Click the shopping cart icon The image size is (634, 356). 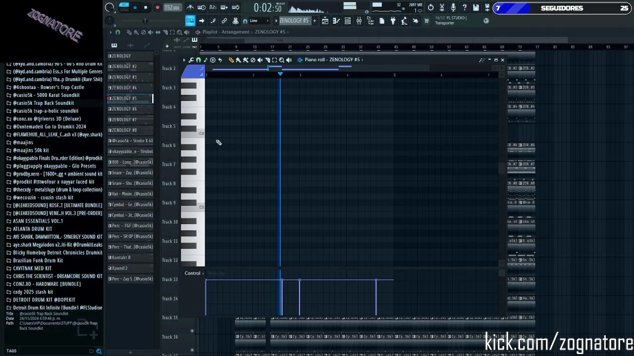[426, 21]
